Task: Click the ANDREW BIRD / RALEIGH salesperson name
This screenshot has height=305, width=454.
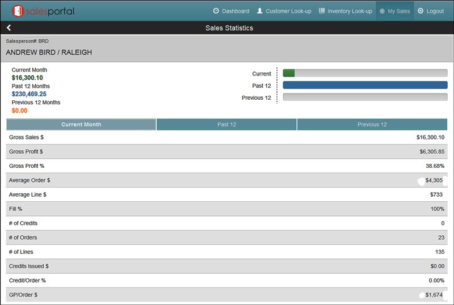Action: click(49, 52)
